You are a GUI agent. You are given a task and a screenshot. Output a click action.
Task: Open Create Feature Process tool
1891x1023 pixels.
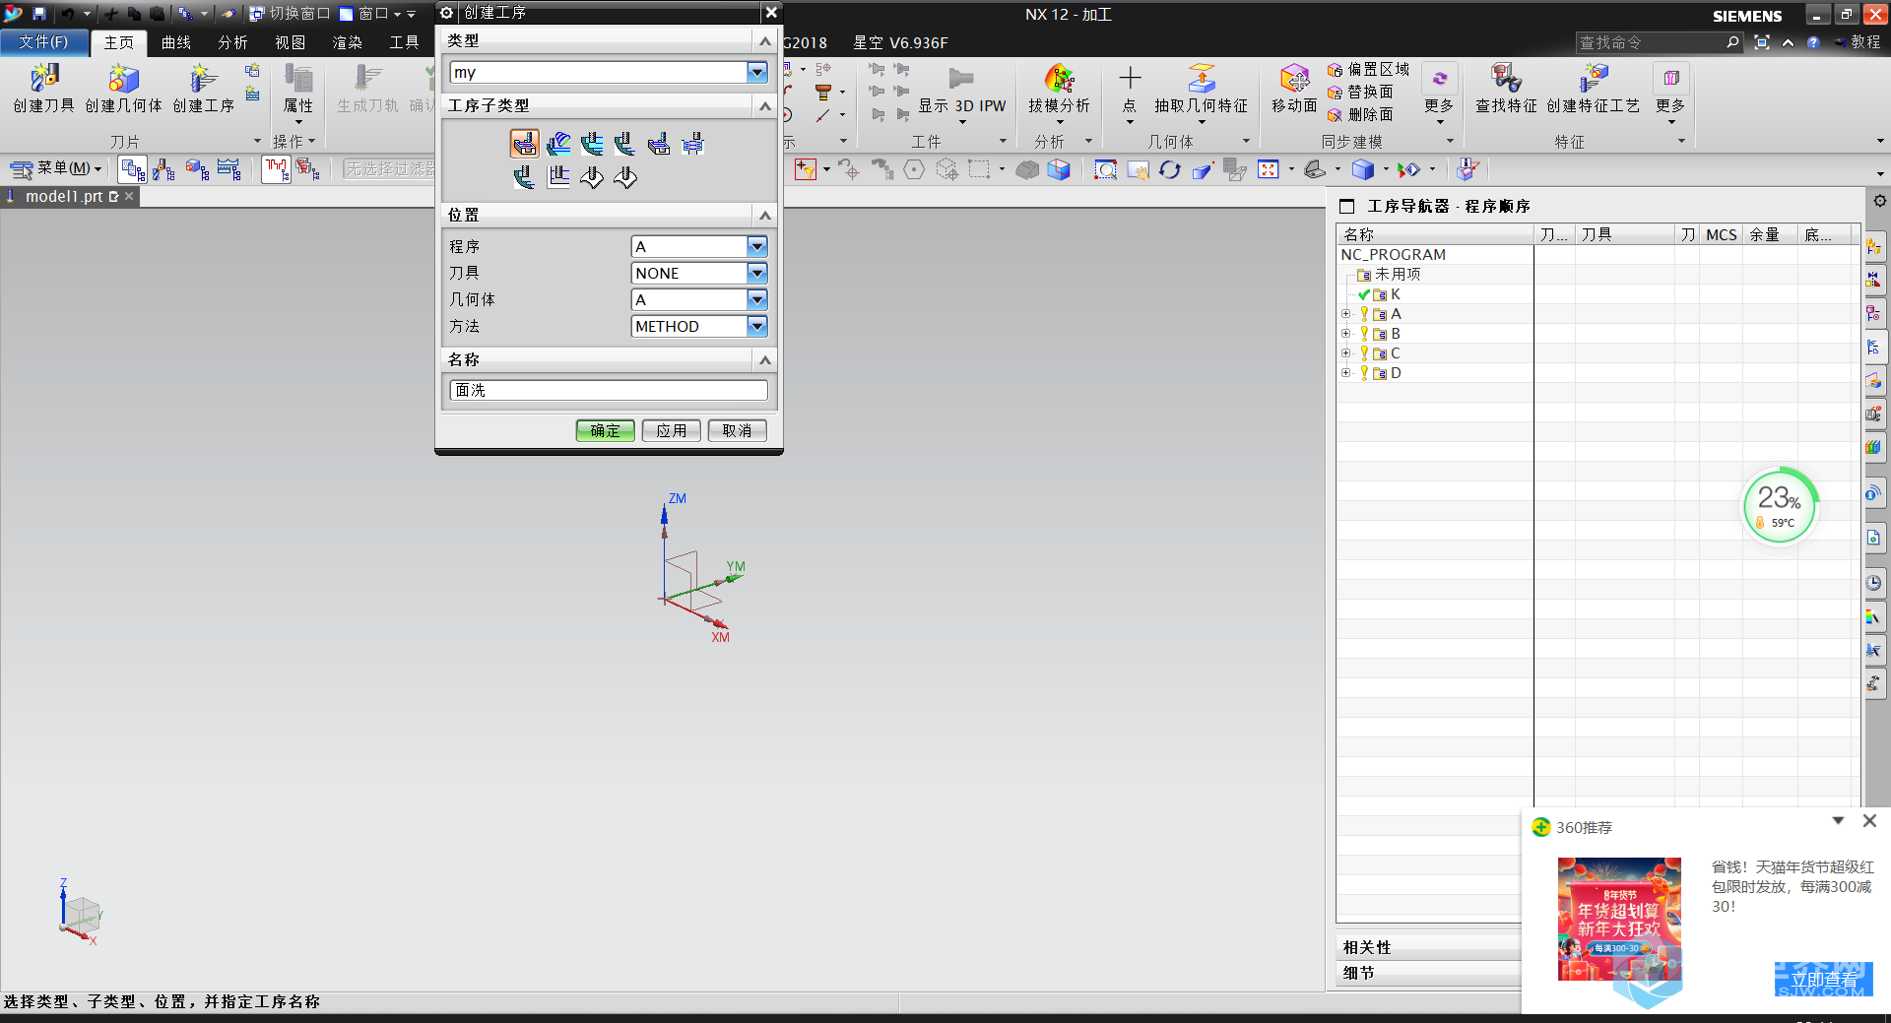pos(1593,89)
